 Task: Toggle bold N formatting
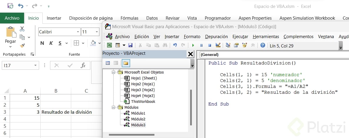pyautogui.click(x=42, y=43)
